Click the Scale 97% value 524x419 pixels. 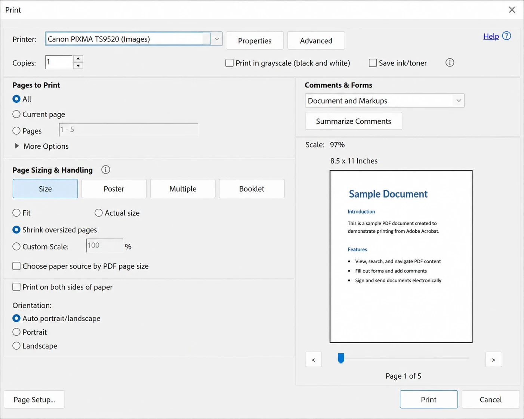coord(337,145)
